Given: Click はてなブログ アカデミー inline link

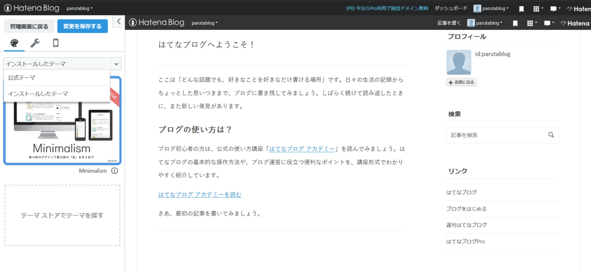Looking at the screenshot, I should (x=302, y=149).
